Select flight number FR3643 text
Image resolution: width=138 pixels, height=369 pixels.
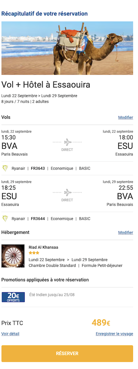coord(38,168)
